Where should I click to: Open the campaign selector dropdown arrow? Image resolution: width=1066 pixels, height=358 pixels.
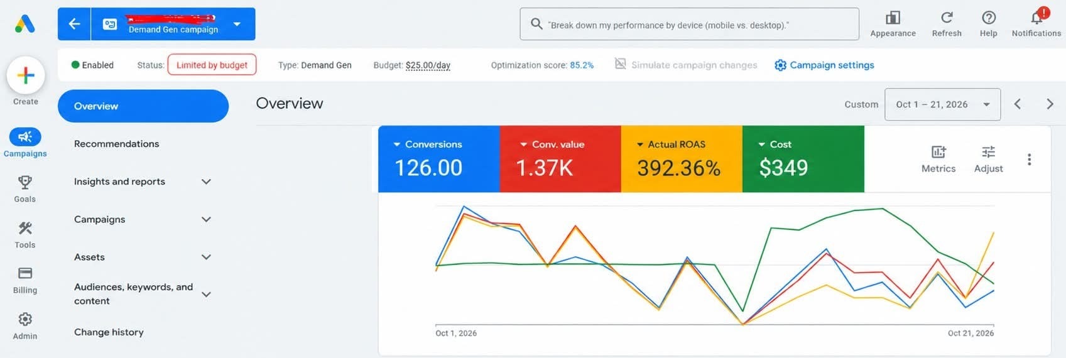point(237,24)
